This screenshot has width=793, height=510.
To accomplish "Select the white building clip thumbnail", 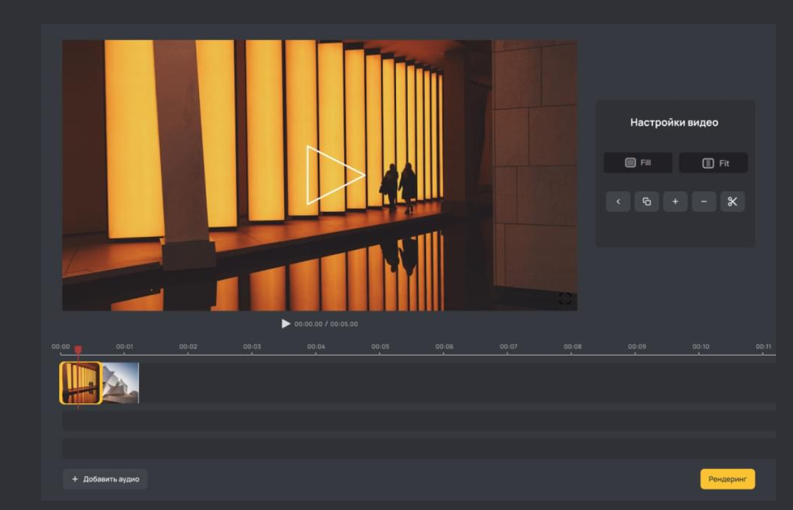I will (x=120, y=382).
